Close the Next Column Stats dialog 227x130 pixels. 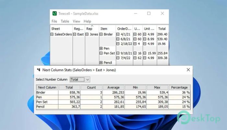188,70
